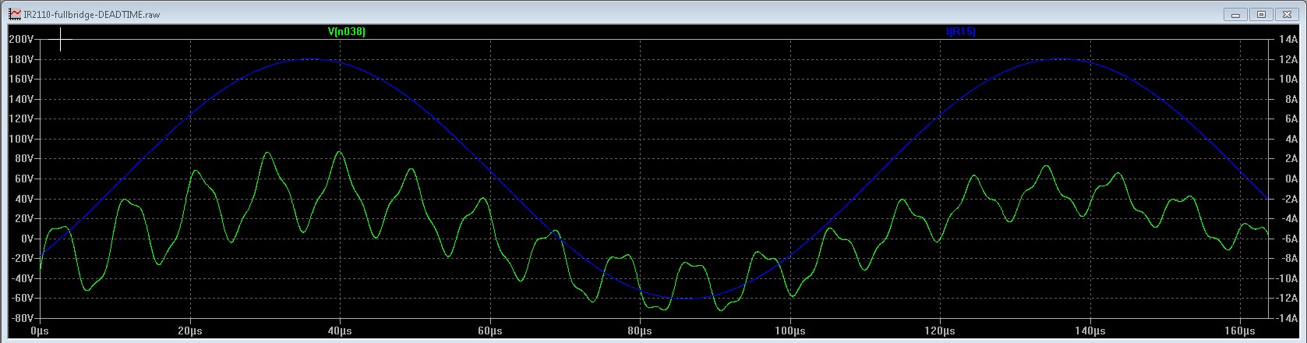
Task: Select the blue I(R15) trace label
Action: click(960, 32)
